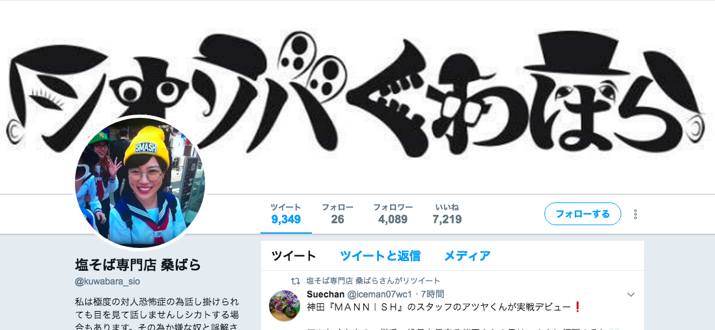Screen dimensions: 715x330
Task: Expand the tweet options chevron
Action: pos(631,295)
